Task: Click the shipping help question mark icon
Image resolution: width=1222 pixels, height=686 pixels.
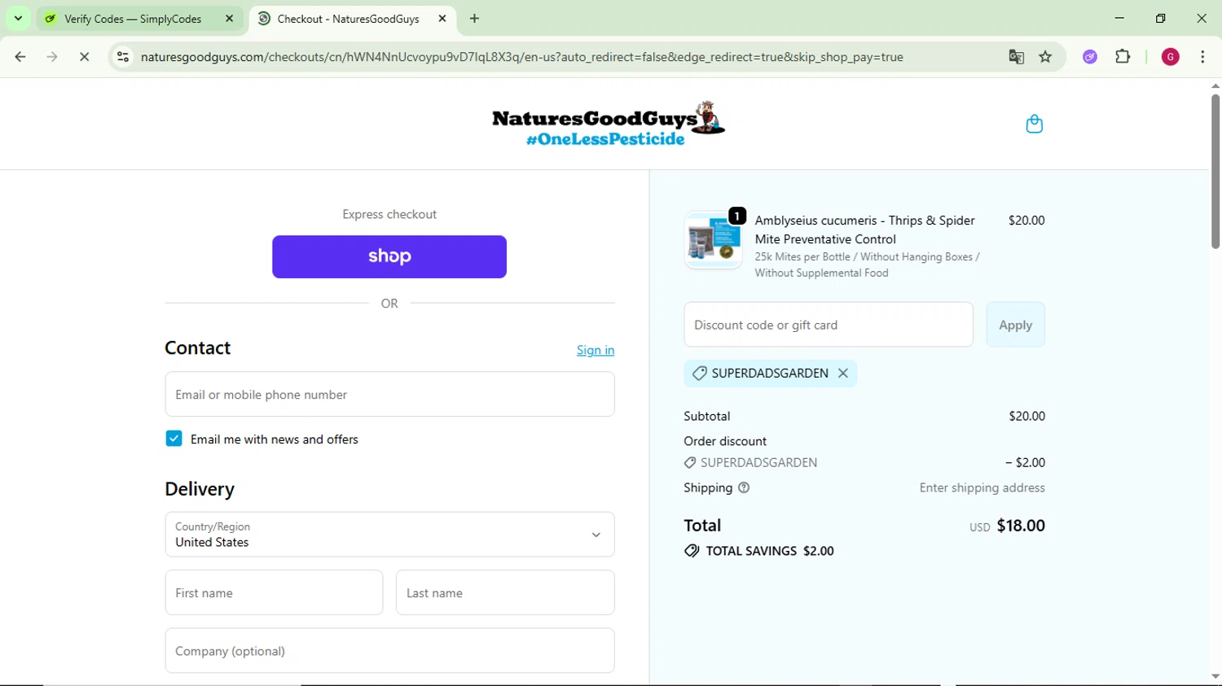Action: coord(744,487)
